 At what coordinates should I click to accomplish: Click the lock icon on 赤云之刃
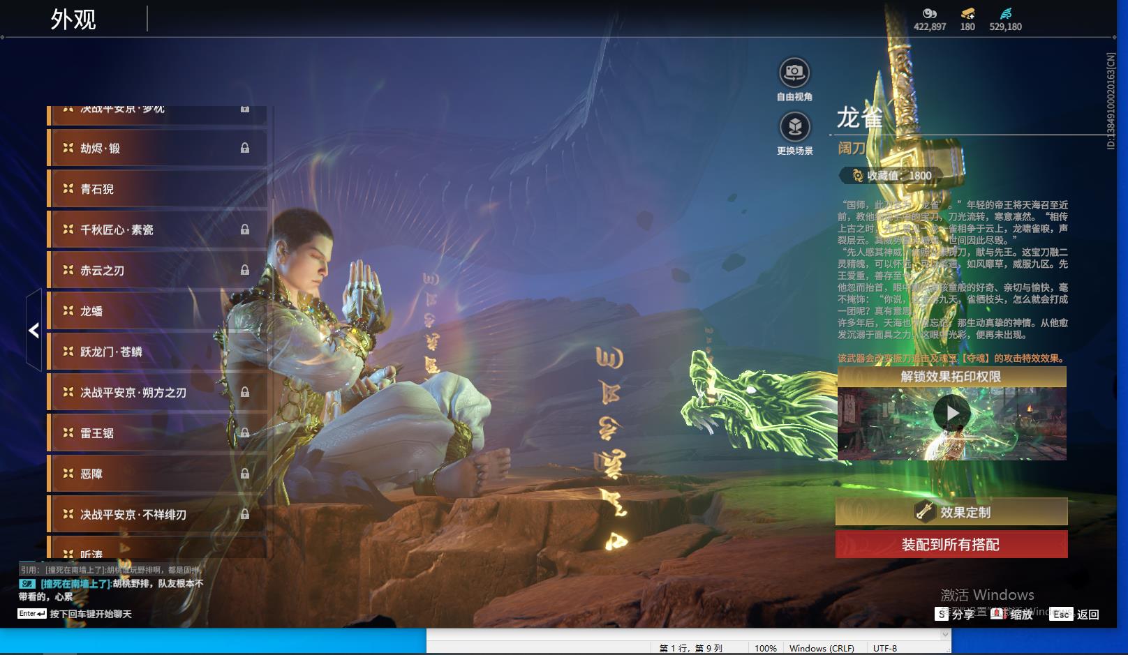245,270
